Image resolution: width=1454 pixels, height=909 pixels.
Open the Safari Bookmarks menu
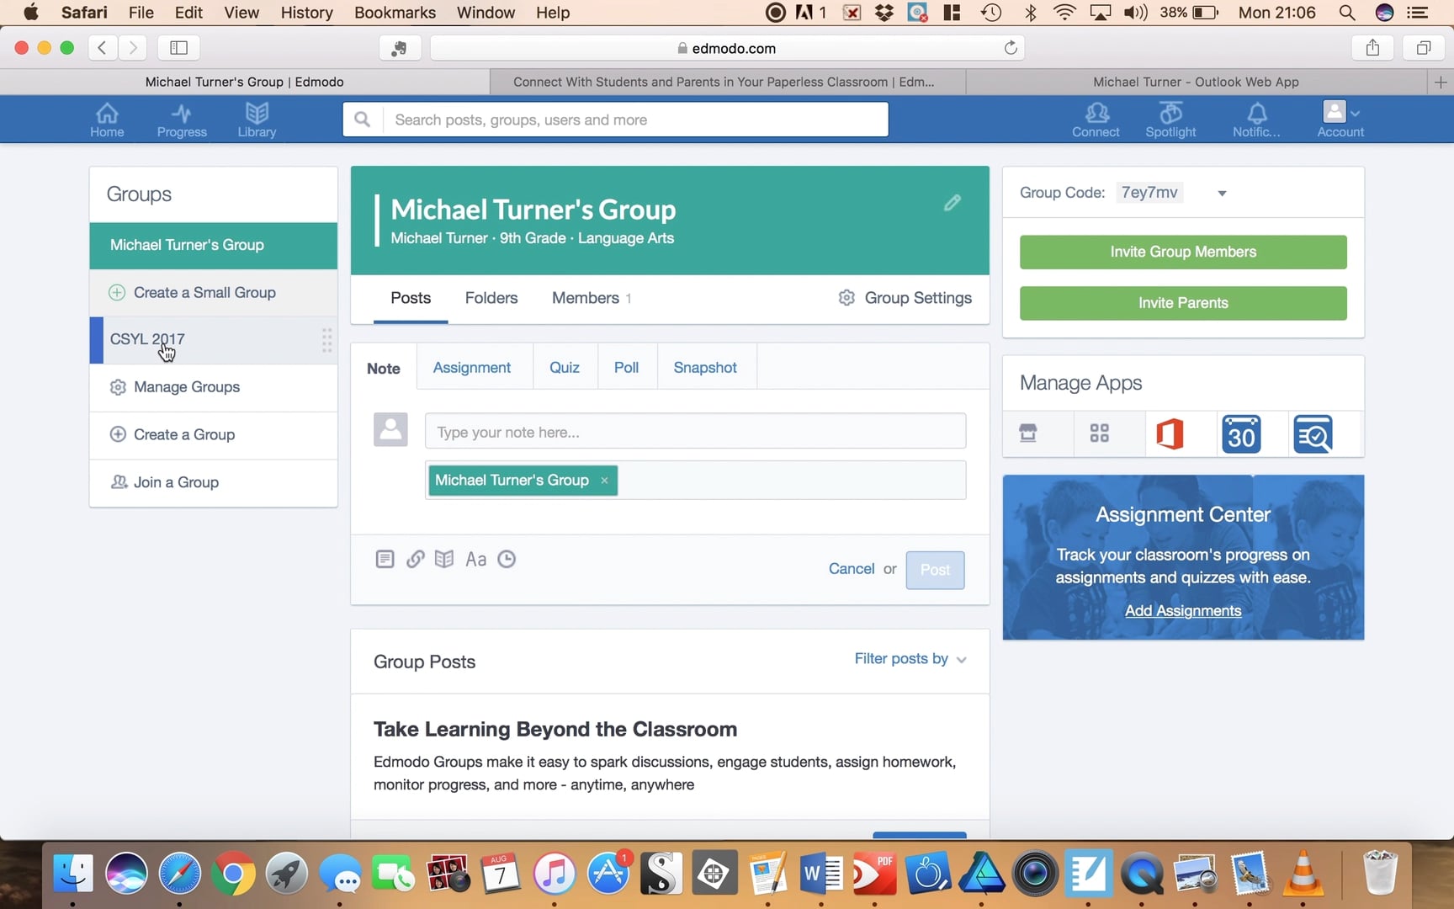point(395,13)
